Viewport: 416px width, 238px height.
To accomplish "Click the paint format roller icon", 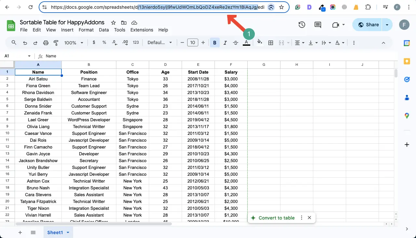I will click(56, 42).
